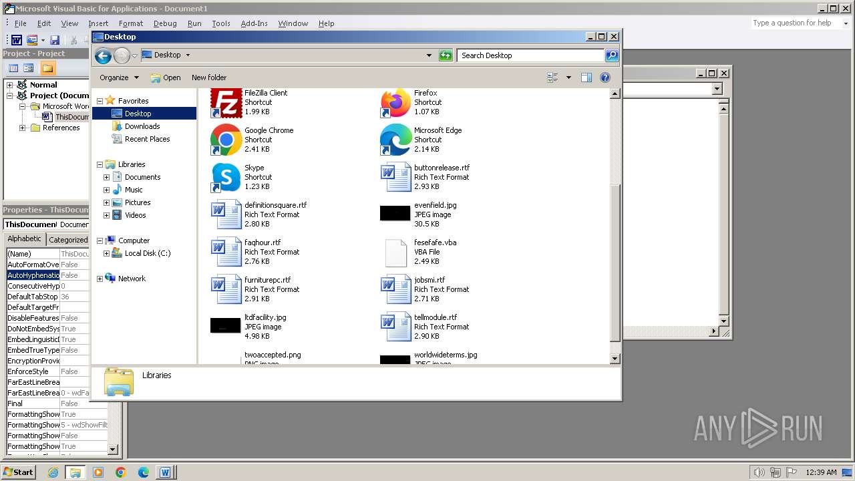Select the ltdfacility.jpg thumbnail
The height and width of the screenshot is (481, 855).
click(226, 325)
